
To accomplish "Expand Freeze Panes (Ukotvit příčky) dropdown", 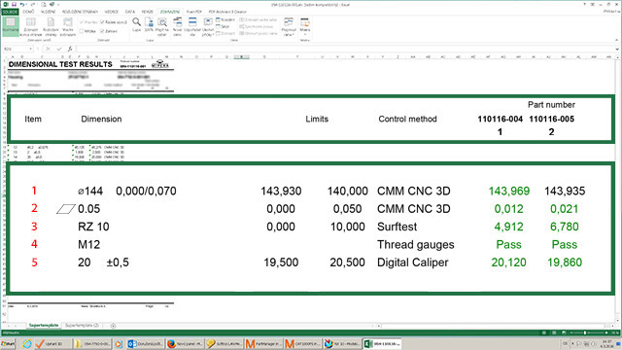I will [x=208, y=26].
